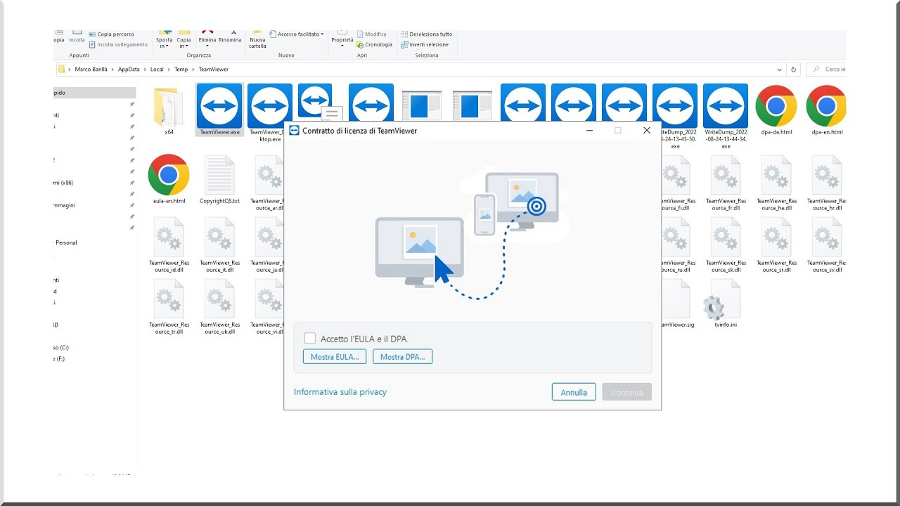The height and width of the screenshot is (506, 900).
Task: Close the TeamViewer license dialog
Action: point(647,131)
